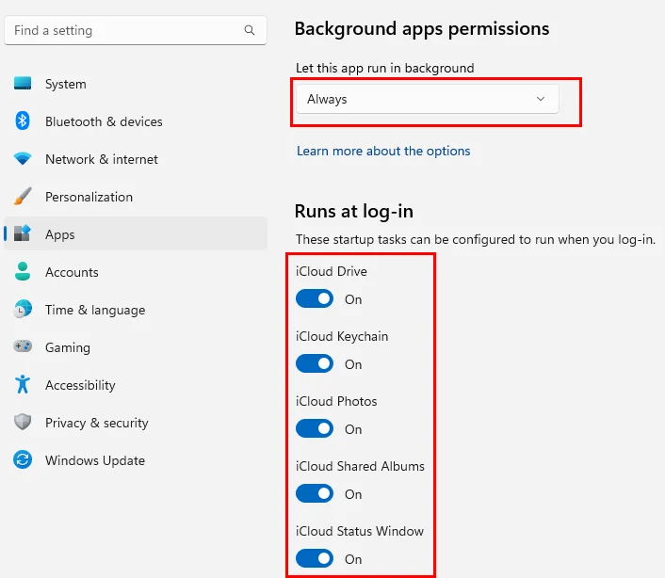The height and width of the screenshot is (578, 665).
Task: Click the search magnifier icon
Action: pyautogui.click(x=250, y=30)
